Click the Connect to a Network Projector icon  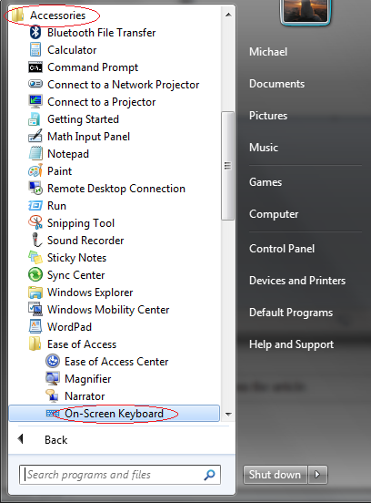click(35, 85)
